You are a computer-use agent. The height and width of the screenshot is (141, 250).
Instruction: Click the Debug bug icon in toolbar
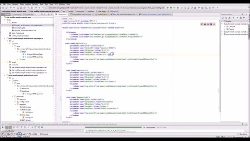171,8
